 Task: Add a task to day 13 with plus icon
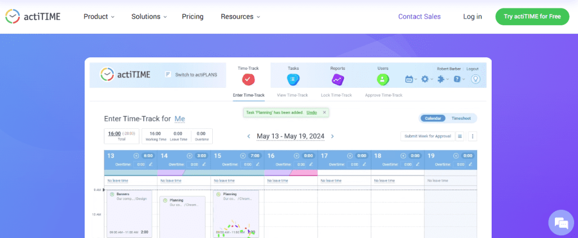(x=137, y=156)
